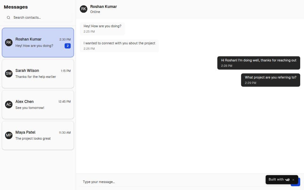Click the "What project are you referring to?" bubble

[270, 80]
